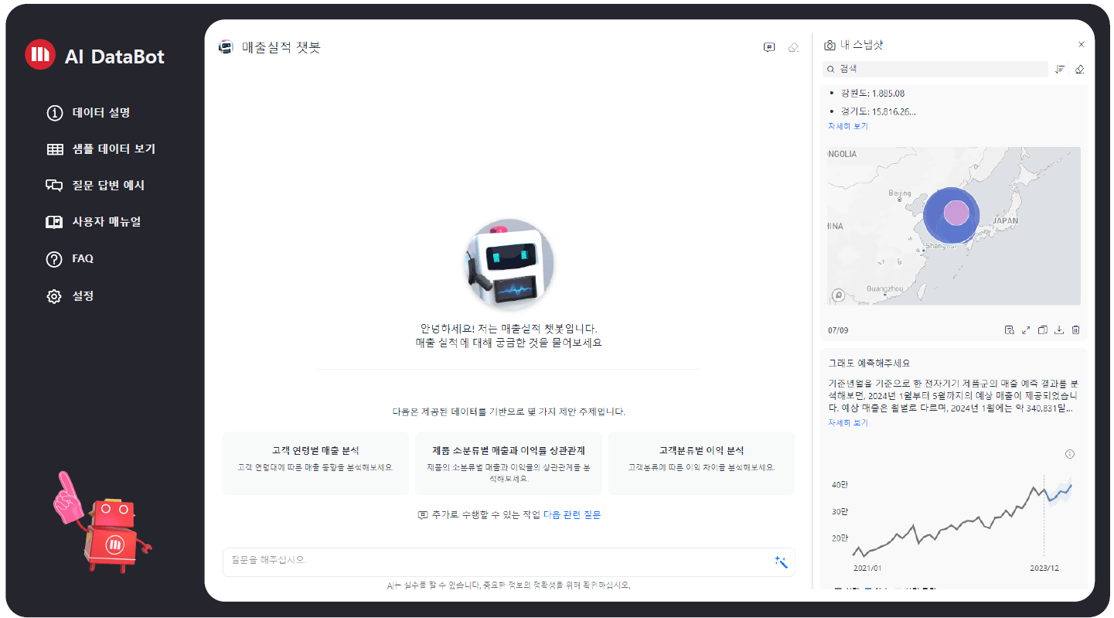The height and width of the screenshot is (618, 1114).
Task: Expand the map snapshot to full view
Action: pyautogui.click(x=1026, y=330)
